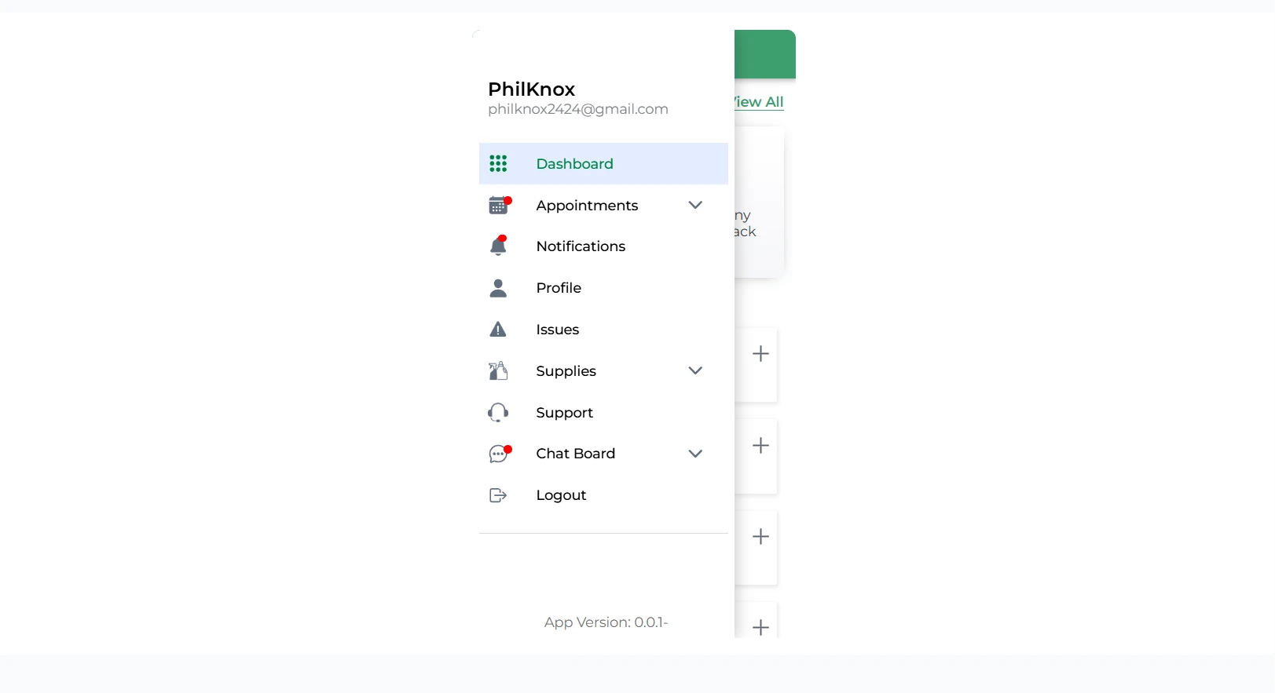
Task: Expand the Chat Board submenu chevron
Action: click(695, 454)
